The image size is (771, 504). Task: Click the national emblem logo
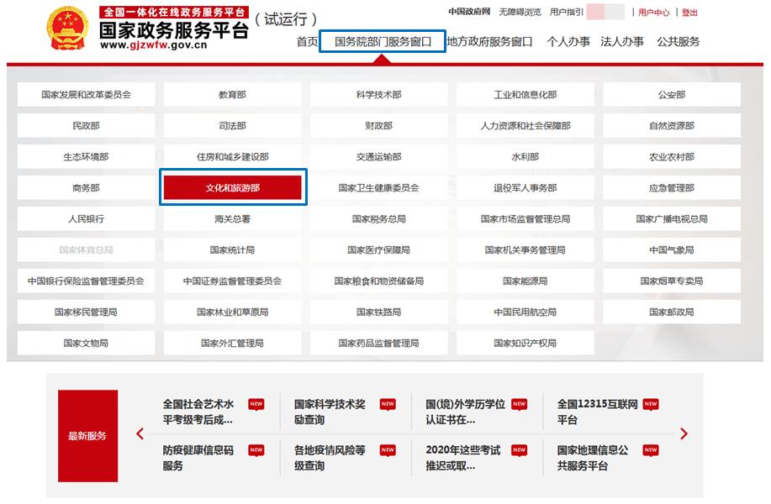tap(68, 30)
